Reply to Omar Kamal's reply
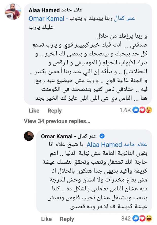 coord(67,219)
